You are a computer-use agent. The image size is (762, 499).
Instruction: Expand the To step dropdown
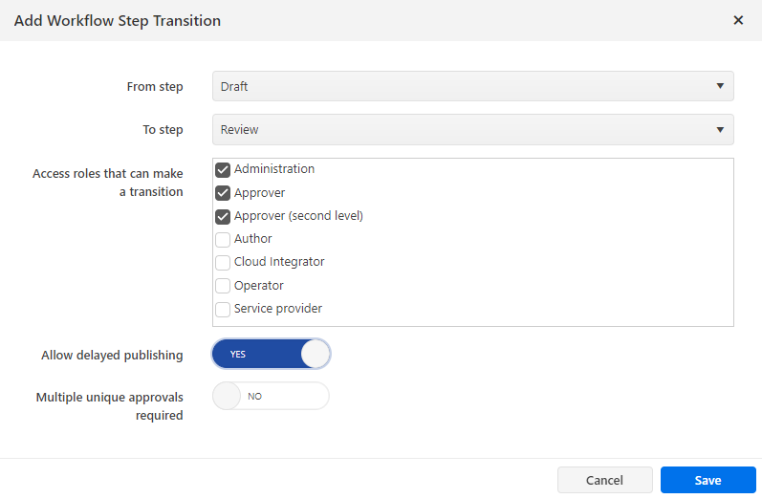click(x=472, y=129)
